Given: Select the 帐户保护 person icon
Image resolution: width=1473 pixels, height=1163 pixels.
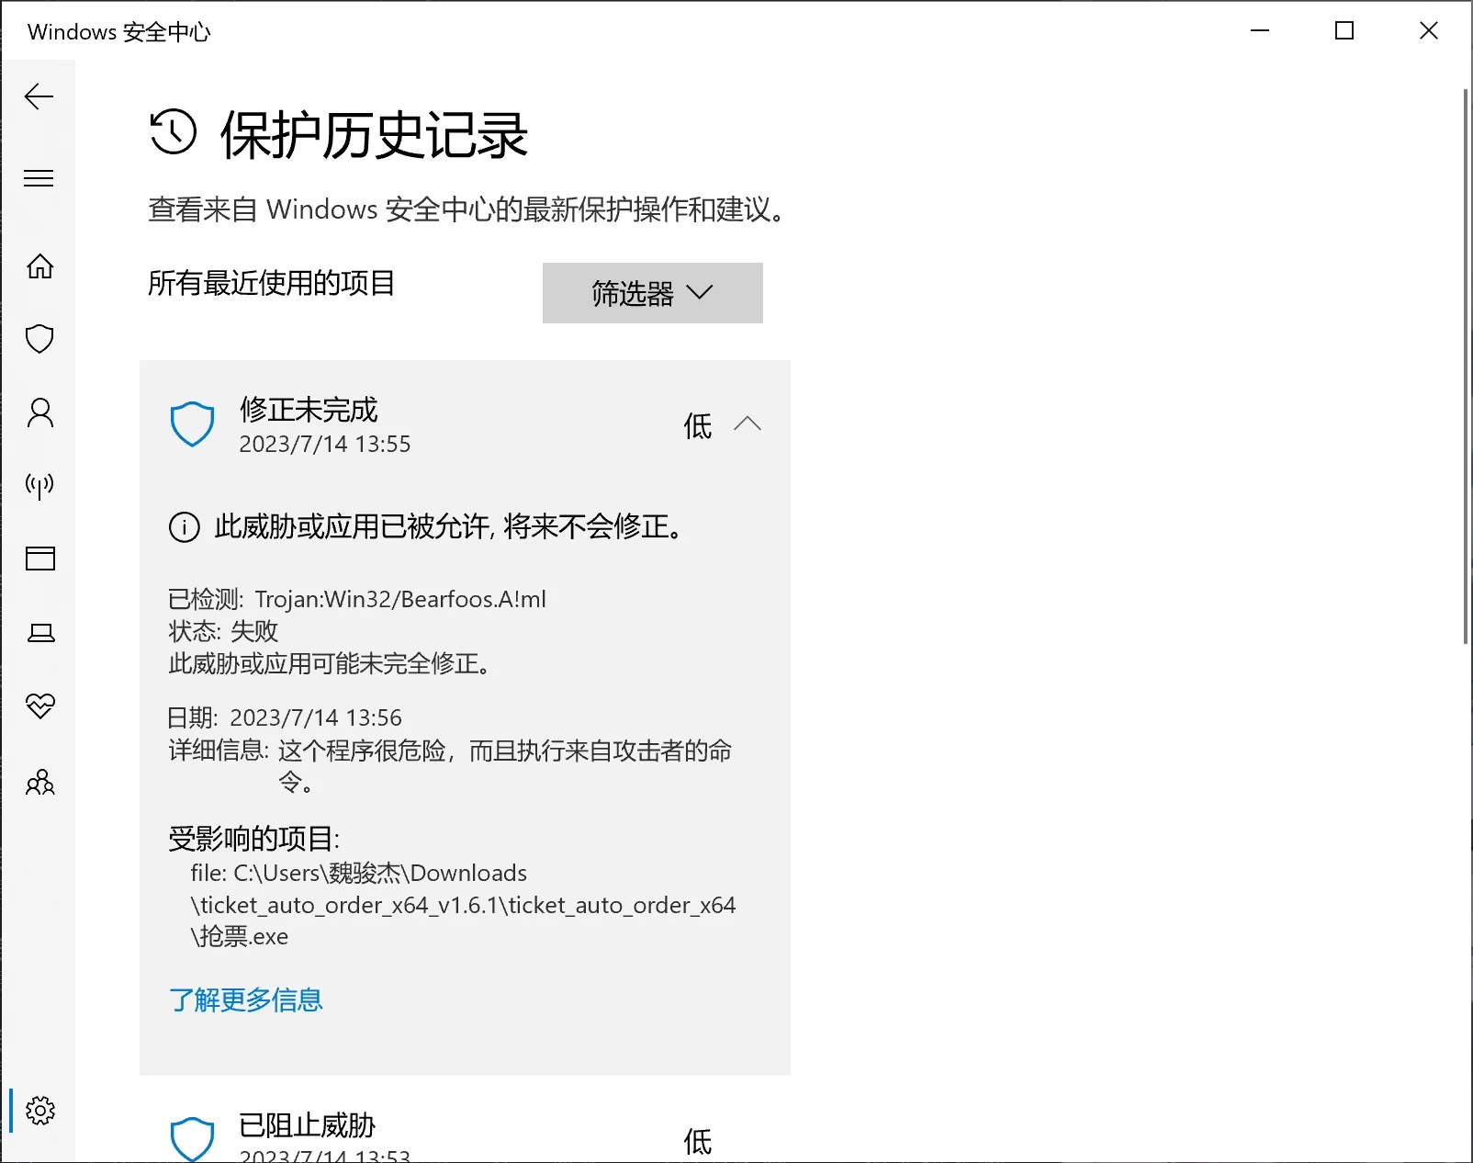Looking at the screenshot, I should tap(39, 414).
